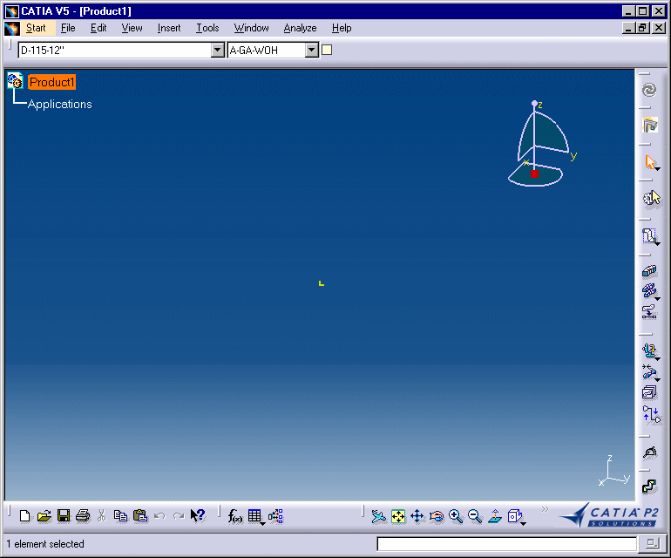Screen dimensions: 671x558
Task: Activate the Fly mode icon
Action: 378,516
